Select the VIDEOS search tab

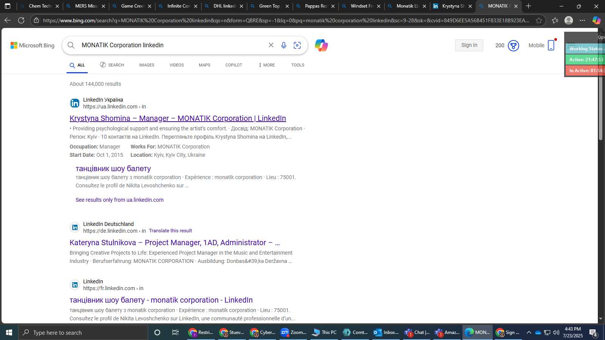pos(177,65)
